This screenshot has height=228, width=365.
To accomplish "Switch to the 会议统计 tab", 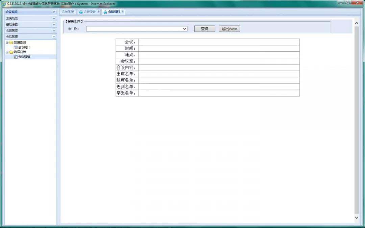I will (89, 12).
